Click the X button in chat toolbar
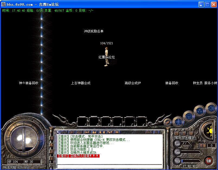The image size is (218, 170). (156, 132)
